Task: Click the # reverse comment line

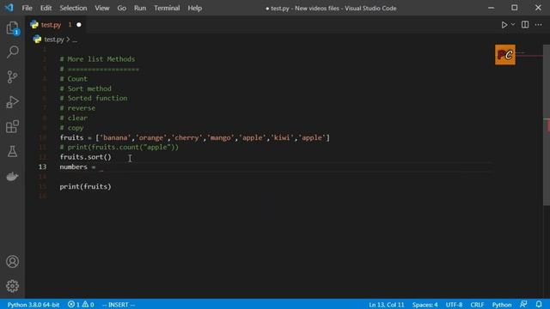Action: (77, 108)
